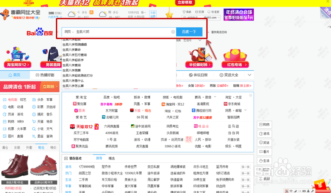Click the 机票 ticket icon

tap(4, 129)
